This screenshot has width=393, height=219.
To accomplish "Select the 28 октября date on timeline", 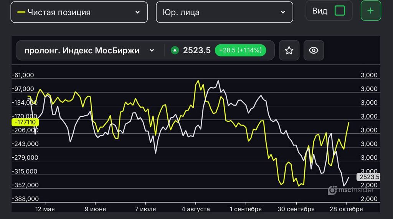I will click(347, 209).
